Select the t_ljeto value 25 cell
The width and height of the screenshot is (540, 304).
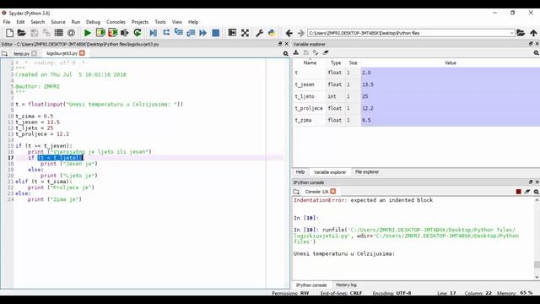[x=450, y=96]
